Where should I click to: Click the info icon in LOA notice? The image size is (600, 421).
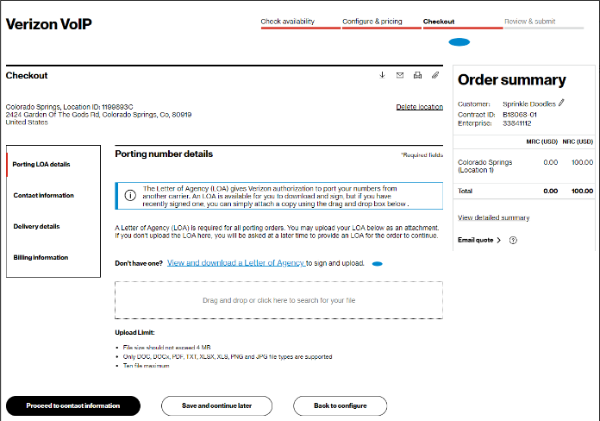(x=129, y=195)
